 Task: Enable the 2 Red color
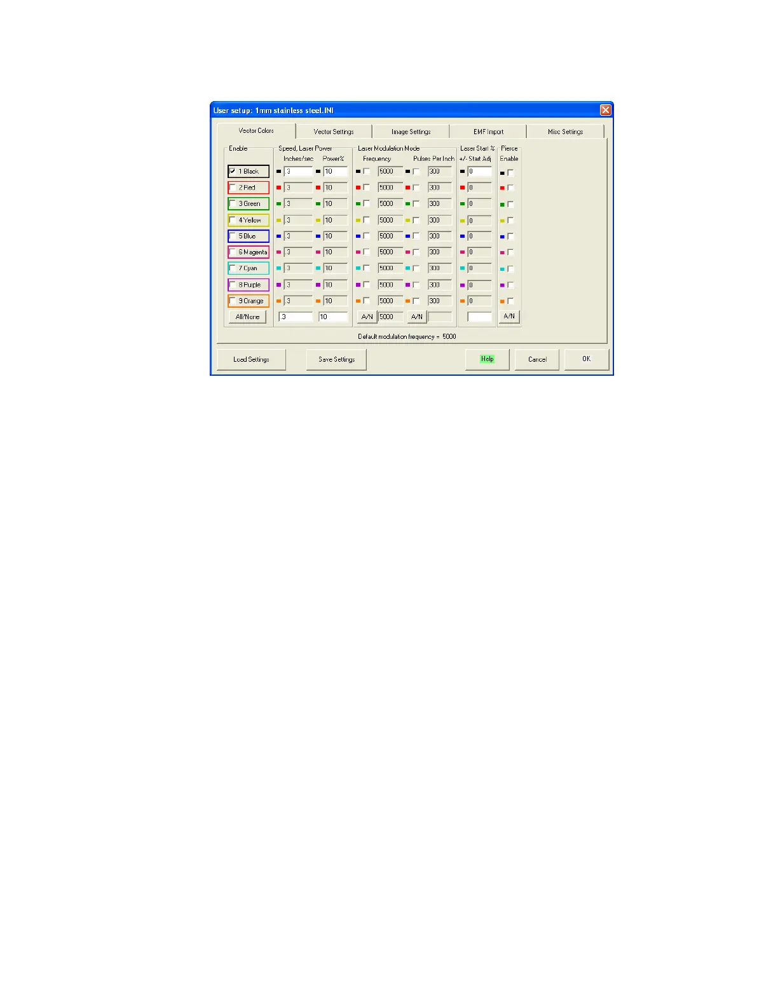(x=233, y=188)
